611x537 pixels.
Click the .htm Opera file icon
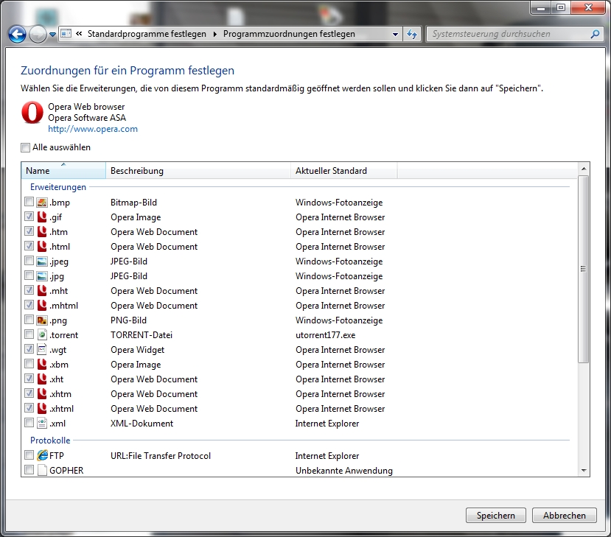[42, 232]
